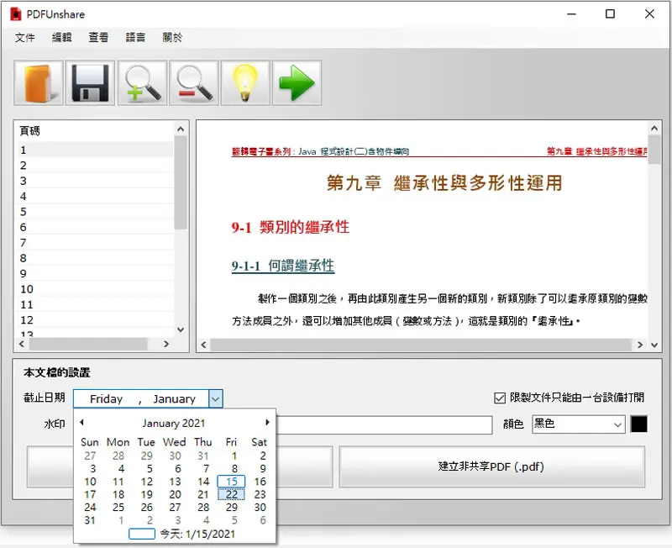Open the 文件 menu
Screen dimensions: 672x548
click(x=25, y=38)
